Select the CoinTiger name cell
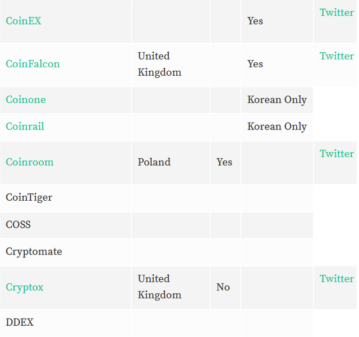The width and height of the screenshot is (359, 337). point(66,198)
